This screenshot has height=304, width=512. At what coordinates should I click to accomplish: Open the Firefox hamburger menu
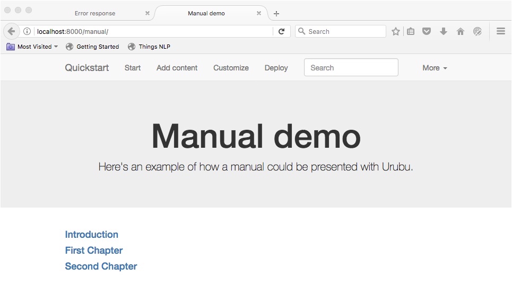tap(501, 31)
